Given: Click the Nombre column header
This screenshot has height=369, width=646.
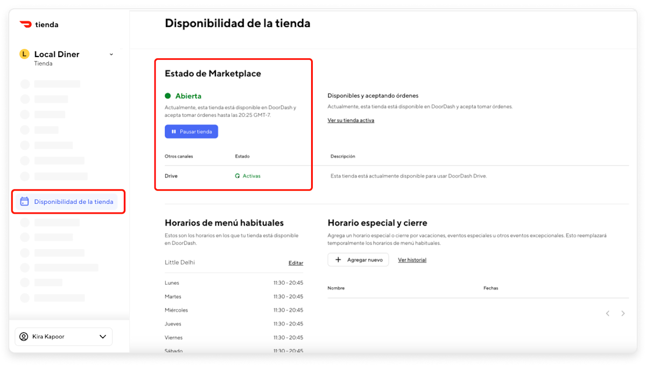Looking at the screenshot, I should pyautogui.click(x=336, y=288).
